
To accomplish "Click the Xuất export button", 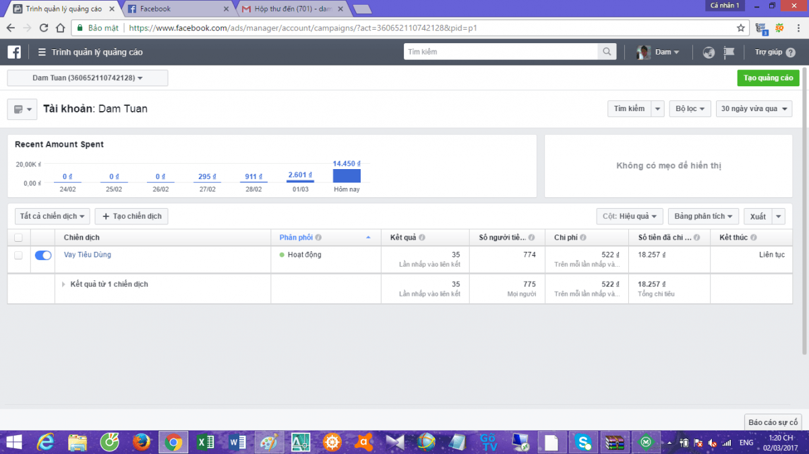I will click(x=758, y=216).
